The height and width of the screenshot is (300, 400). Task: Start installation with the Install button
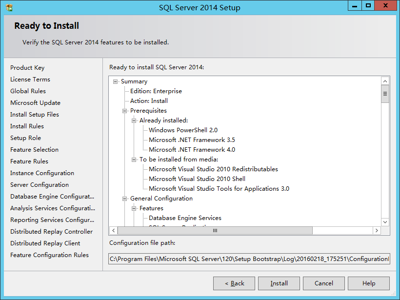[279, 283]
